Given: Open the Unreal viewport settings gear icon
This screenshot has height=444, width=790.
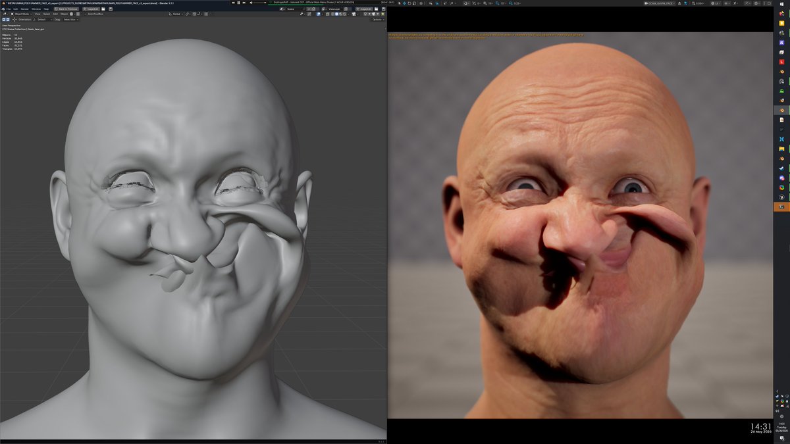Looking at the screenshot, I should (x=757, y=3).
